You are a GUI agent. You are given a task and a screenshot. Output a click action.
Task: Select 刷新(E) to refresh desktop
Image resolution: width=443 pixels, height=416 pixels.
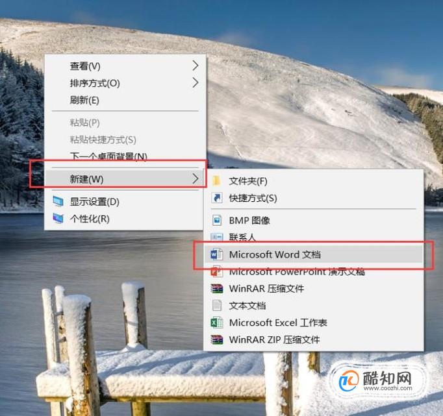84,100
